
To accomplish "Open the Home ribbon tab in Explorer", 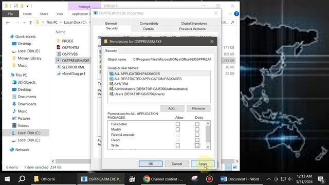I will tap(27, 14).
